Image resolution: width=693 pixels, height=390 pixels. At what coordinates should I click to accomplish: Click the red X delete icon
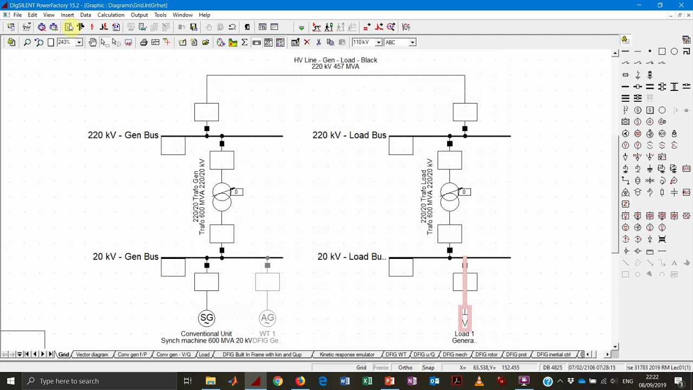point(307,42)
